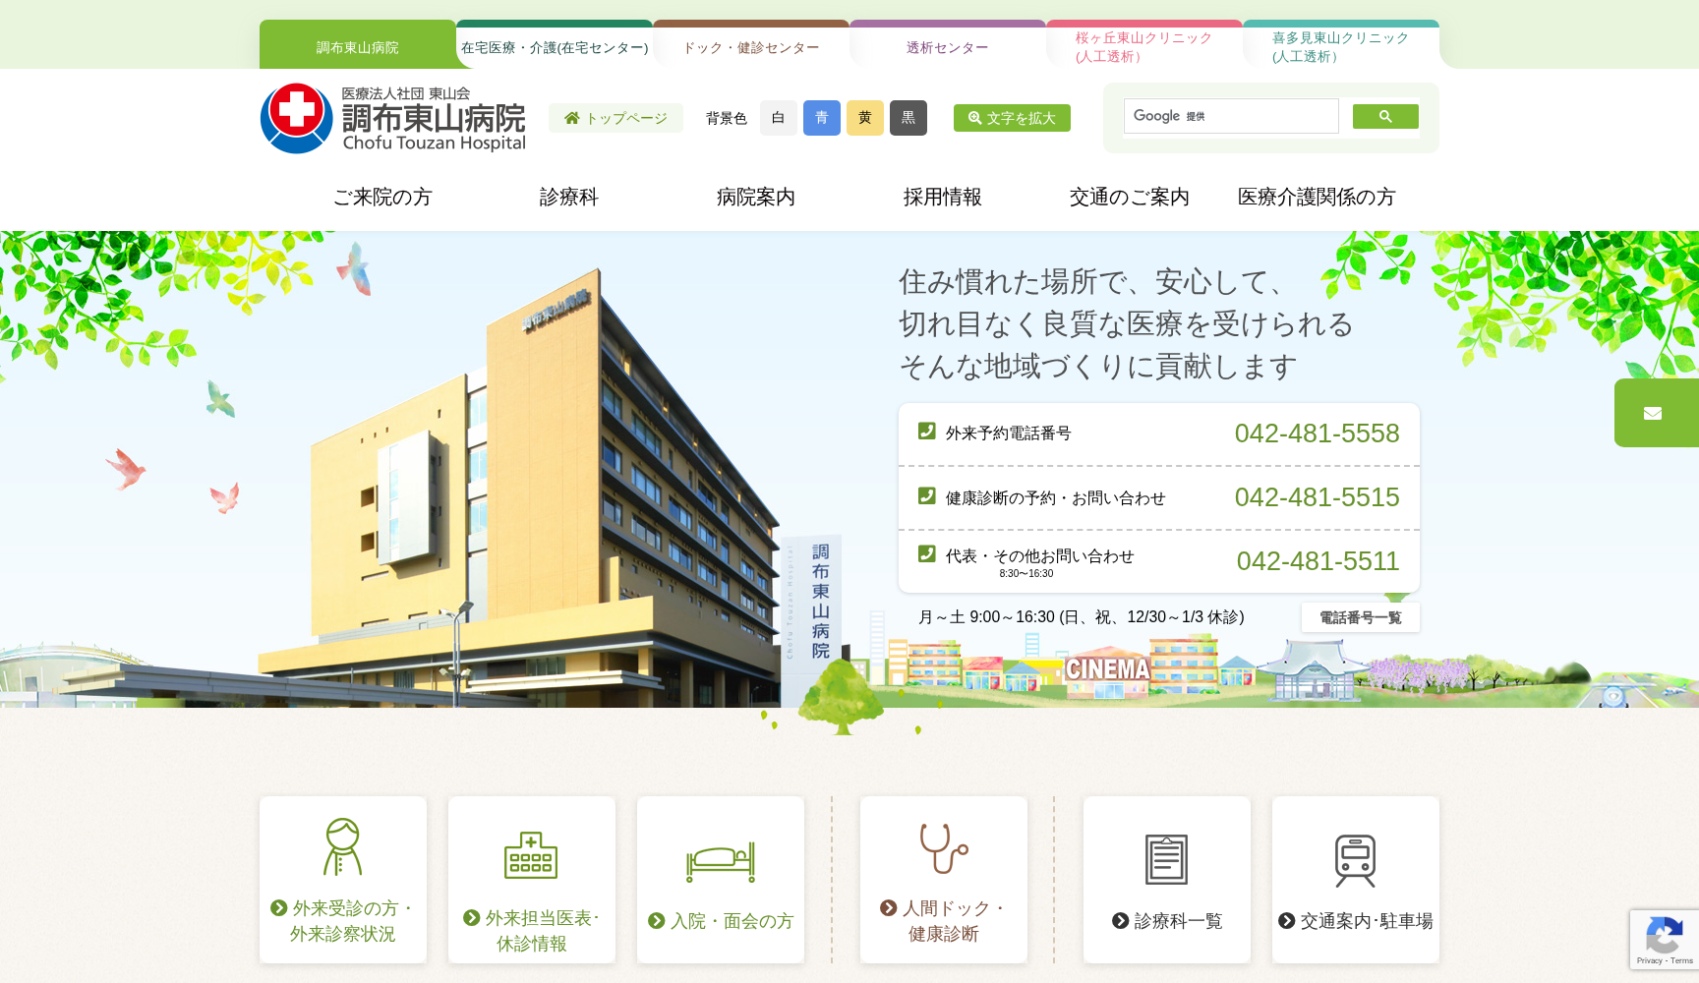This screenshot has height=983, width=1699.
Task: Set background color to 黄
Action: point(864,118)
